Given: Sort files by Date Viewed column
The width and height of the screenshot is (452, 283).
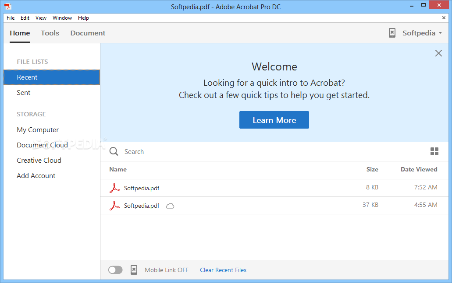Looking at the screenshot, I should [x=419, y=169].
